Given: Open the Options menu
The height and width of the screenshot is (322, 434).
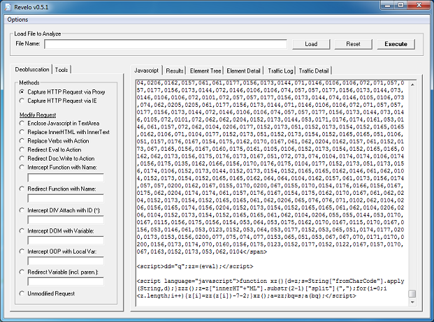Looking at the screenshot, I should [17, 20].
